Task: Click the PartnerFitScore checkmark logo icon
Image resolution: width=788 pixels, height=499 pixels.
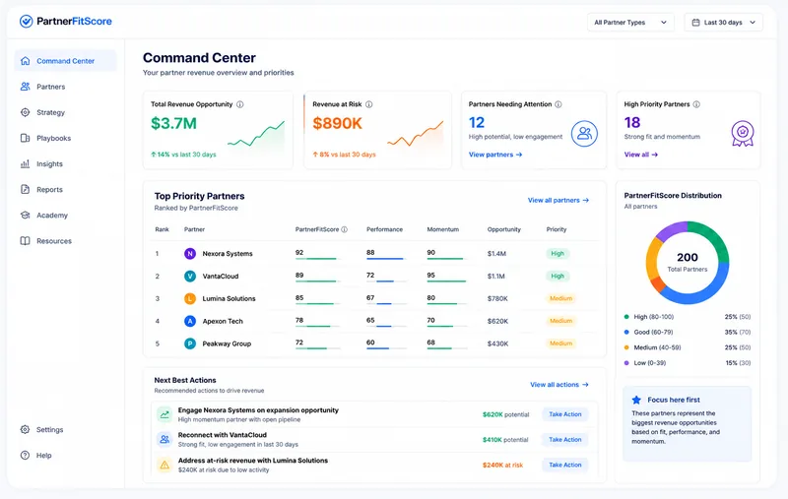Action: (x=27, y=21)
